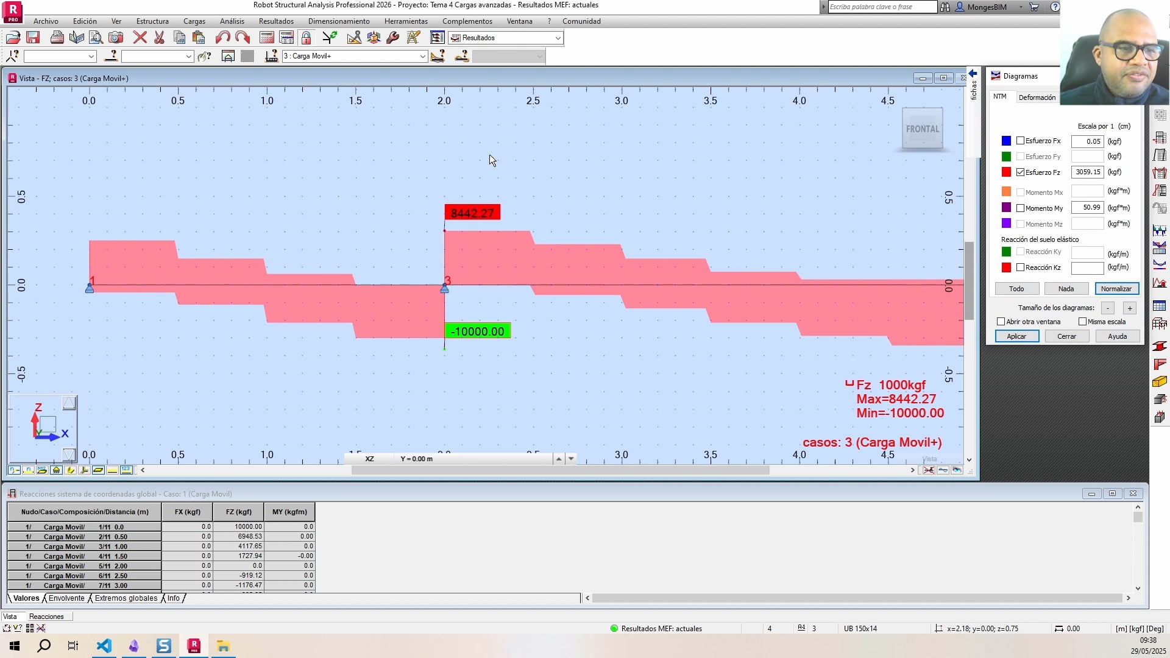Click the Nada button
Image resolution: width=1170 pixels, height=658 pixels.
point(1066,289)
